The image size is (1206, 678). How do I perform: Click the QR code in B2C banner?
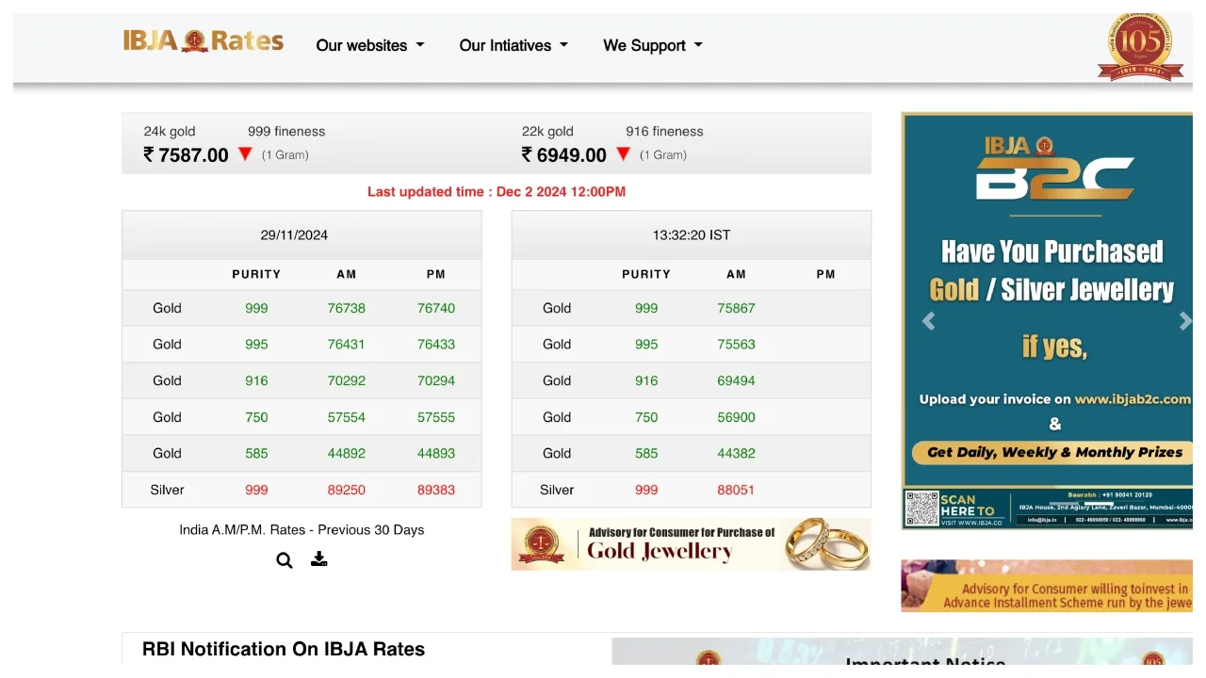coord(921,508)
